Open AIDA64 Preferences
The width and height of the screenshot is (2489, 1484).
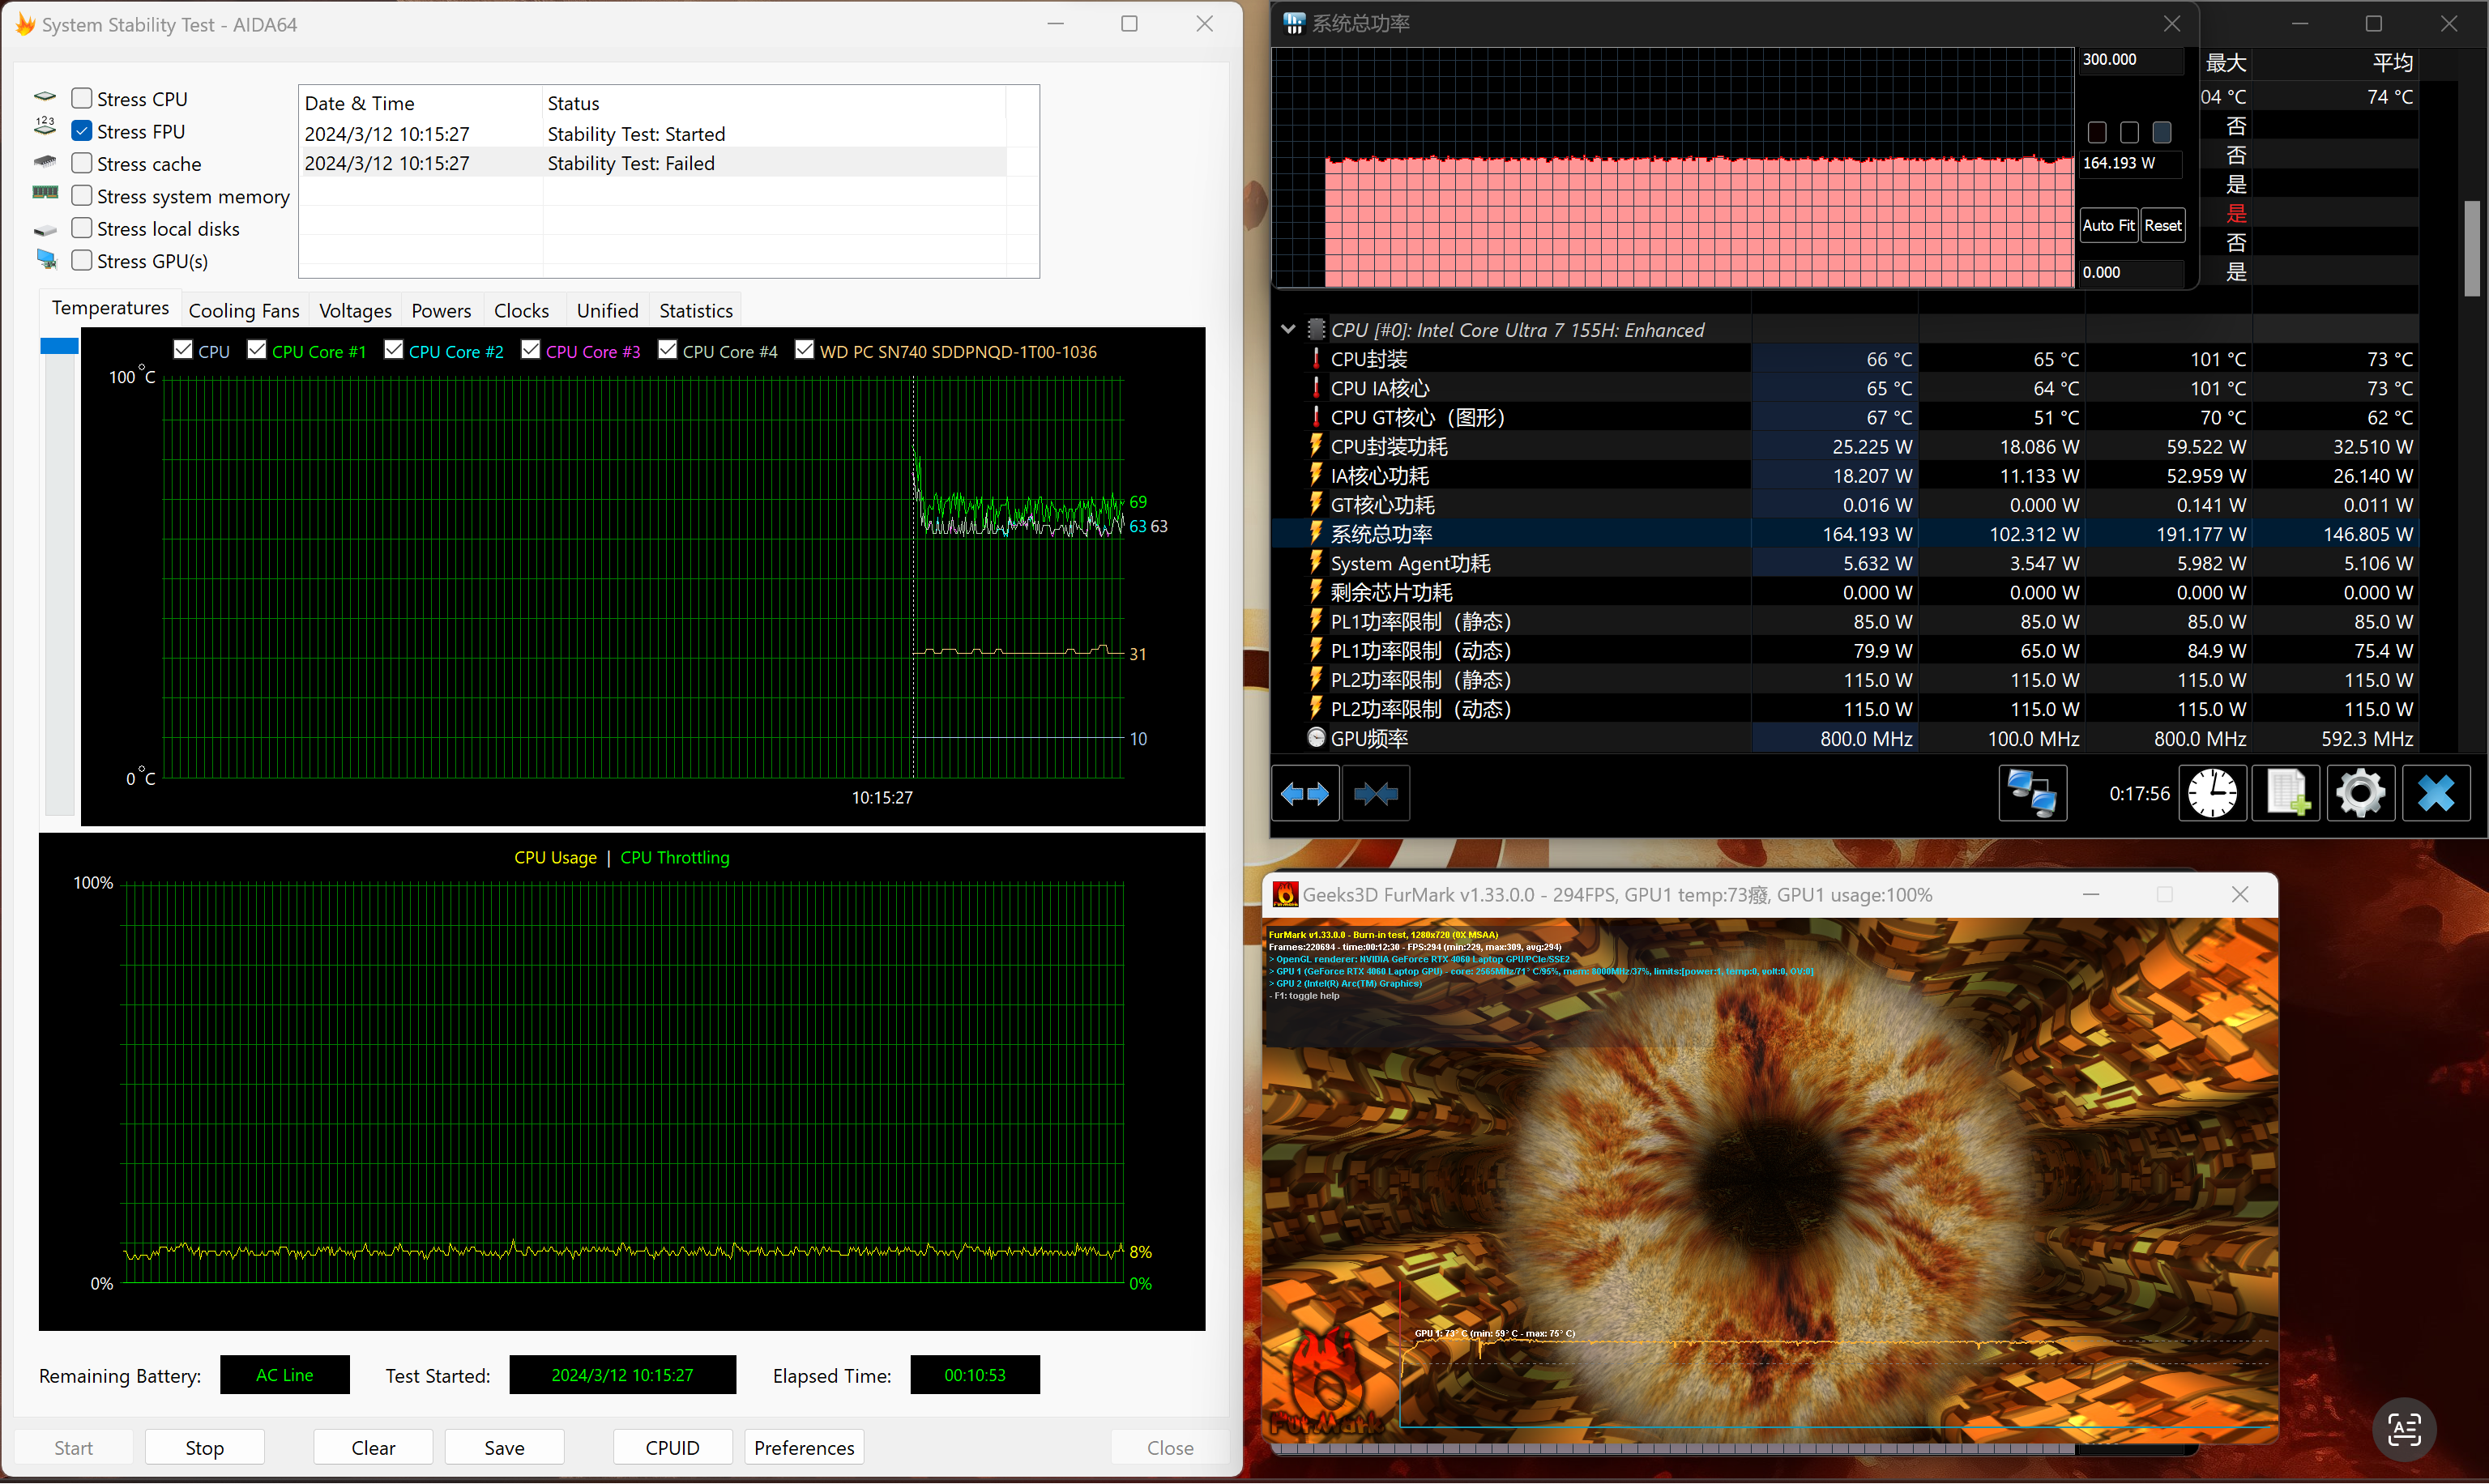pos(804,1448)
